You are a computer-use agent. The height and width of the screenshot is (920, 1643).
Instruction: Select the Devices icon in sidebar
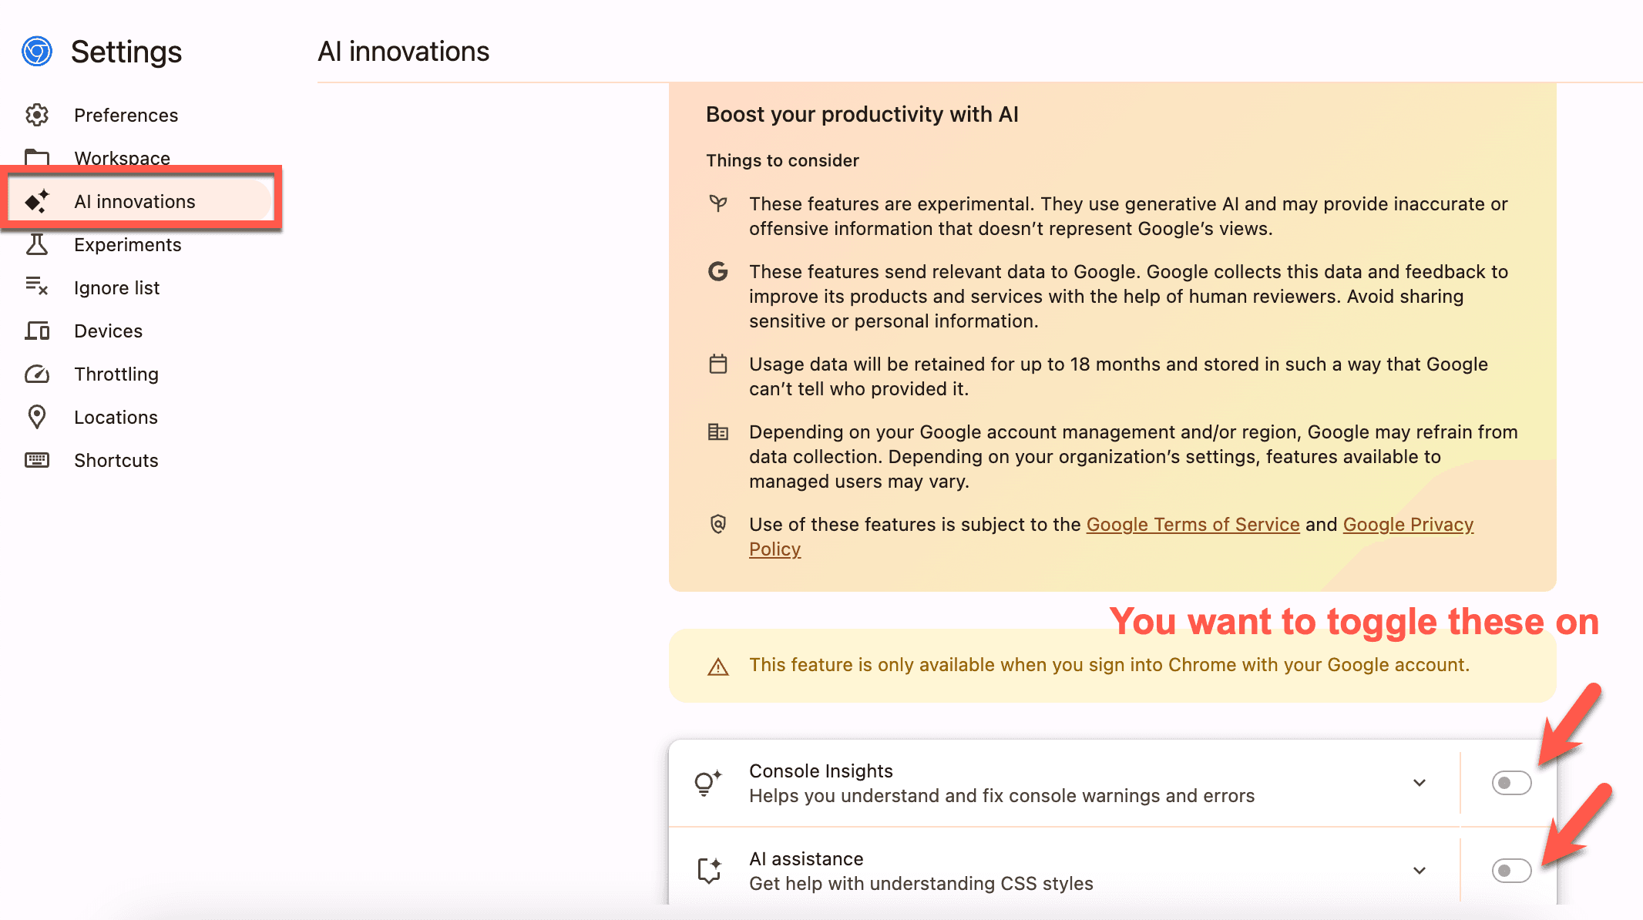click(36, 331)
